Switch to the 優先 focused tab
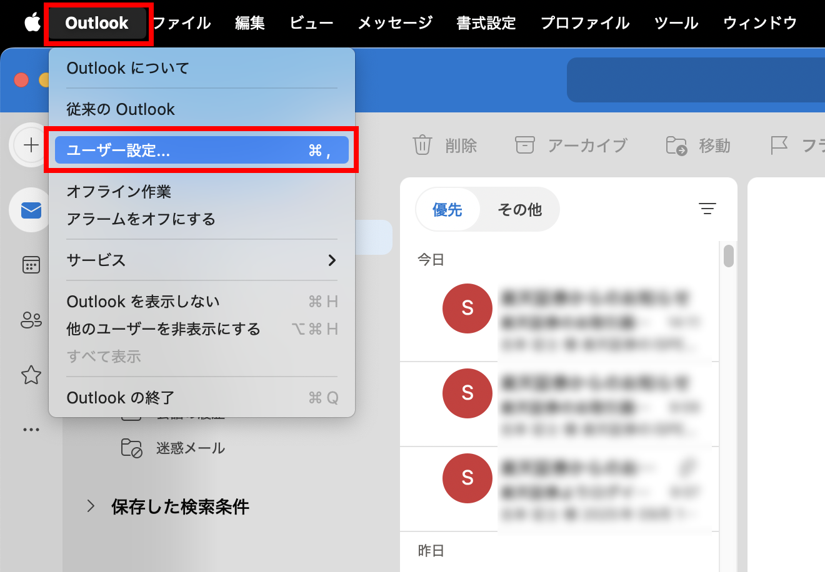This screenshot has width=825, height=572. (447, 210)
